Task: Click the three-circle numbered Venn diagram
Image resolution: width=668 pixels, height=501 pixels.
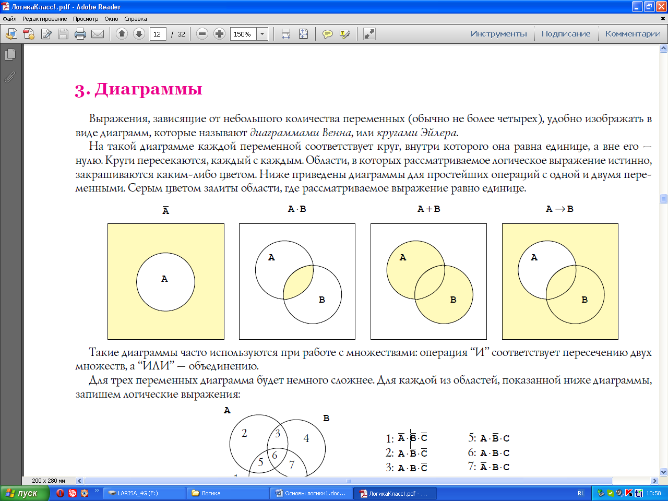Action: [x=278, y=443]
